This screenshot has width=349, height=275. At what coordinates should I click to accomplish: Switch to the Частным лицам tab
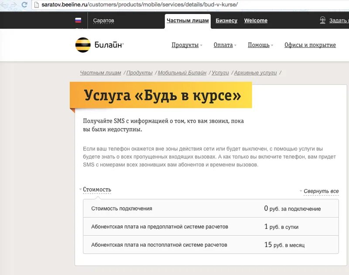pos(188,20)
